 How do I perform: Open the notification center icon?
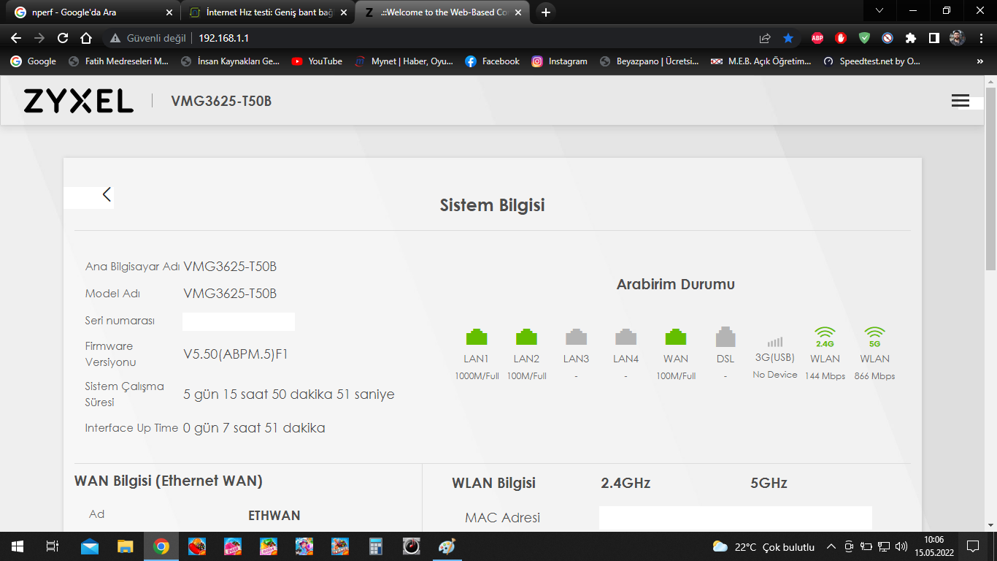pyautogui.click(x=972, y=546)
